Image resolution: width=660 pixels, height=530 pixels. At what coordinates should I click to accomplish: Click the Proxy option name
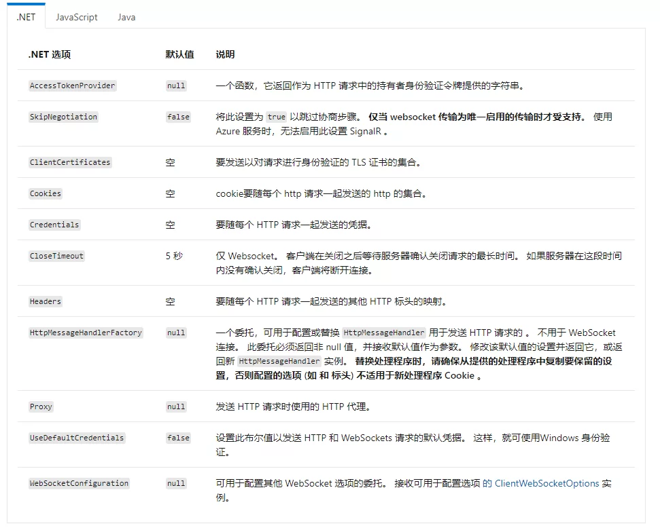41,406
